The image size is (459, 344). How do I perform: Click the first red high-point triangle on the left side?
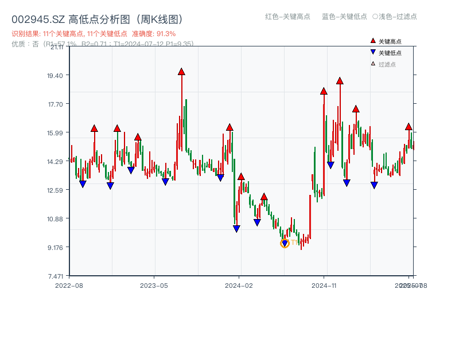[94, 128]
